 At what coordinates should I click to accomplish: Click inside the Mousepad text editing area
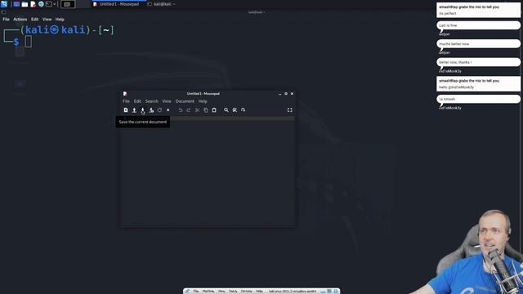pyautogui.click(x=208, y=170)
